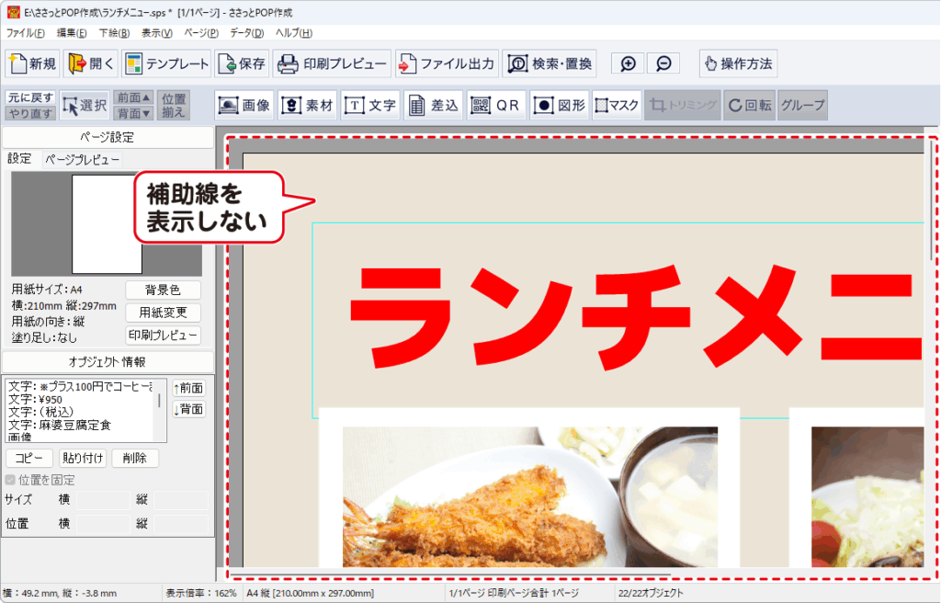The height and width of the screenshot is (603, 941).
Task: Open the 背面▼ send-backward dropdown
Action: click(x=134, y=113)
